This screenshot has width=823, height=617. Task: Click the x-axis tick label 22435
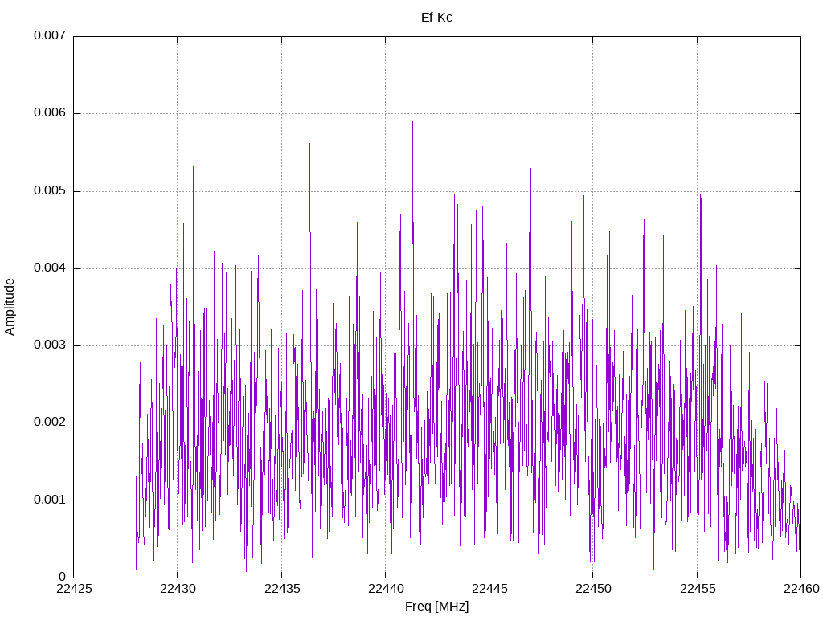[282, 589]
